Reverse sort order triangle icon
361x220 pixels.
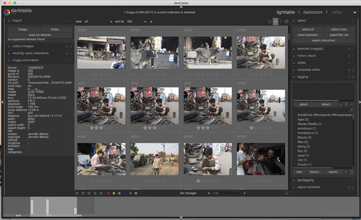click(151, 22)
